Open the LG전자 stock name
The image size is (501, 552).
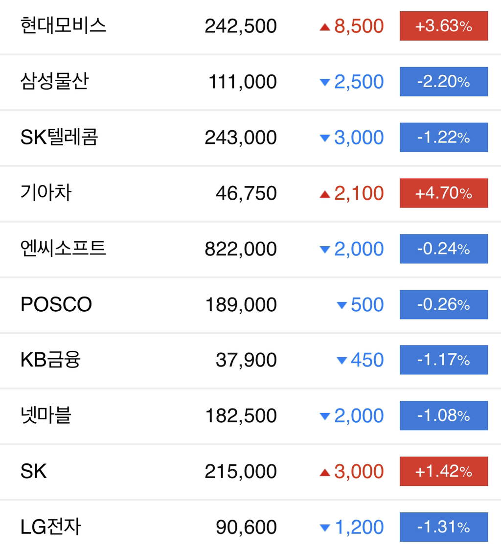click(51, 527)
